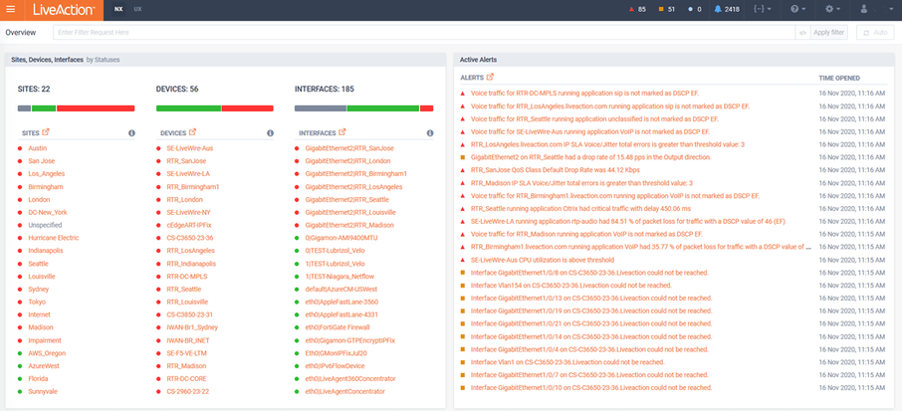Open the API braces dropdown
This screenshot has height=411, width=902.
[x=762, y=10]
